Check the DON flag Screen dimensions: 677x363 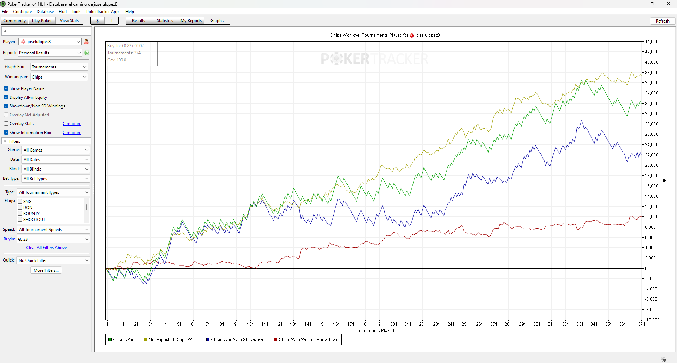tap(20, 208)
